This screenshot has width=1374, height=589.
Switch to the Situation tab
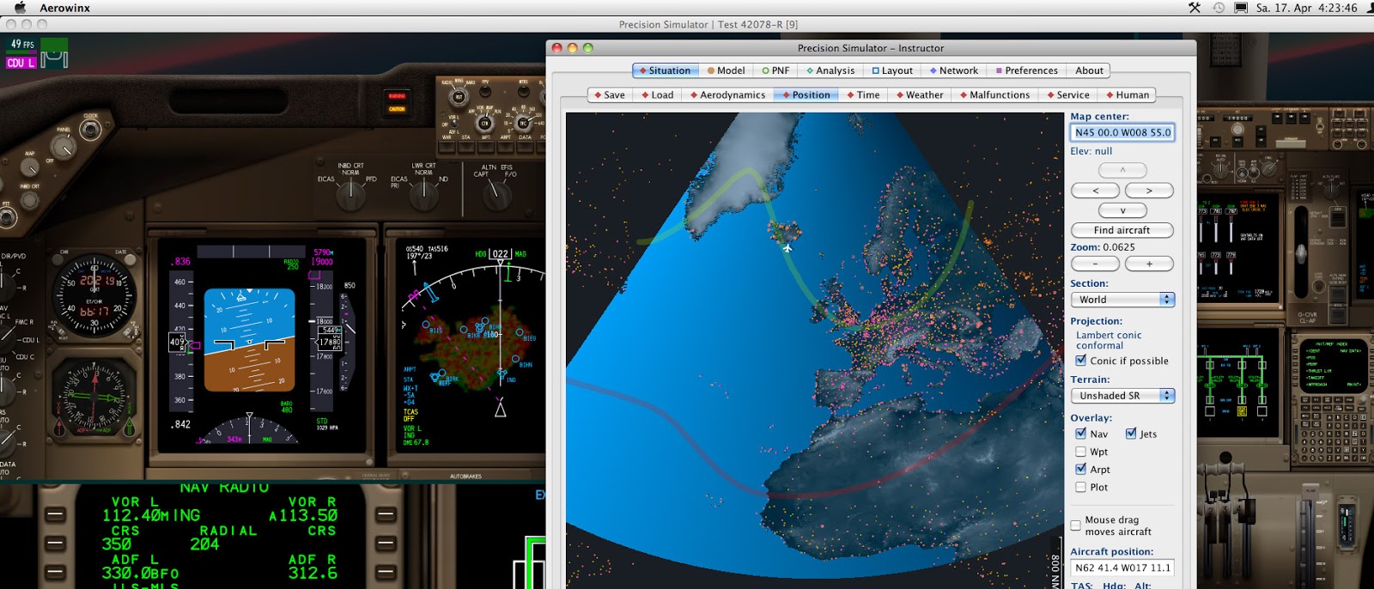(x=666, y=70)
